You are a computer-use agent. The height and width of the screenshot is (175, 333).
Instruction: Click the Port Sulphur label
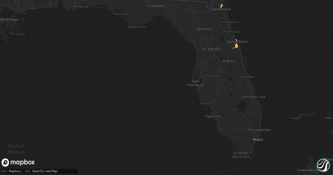[x=18, y=34]
